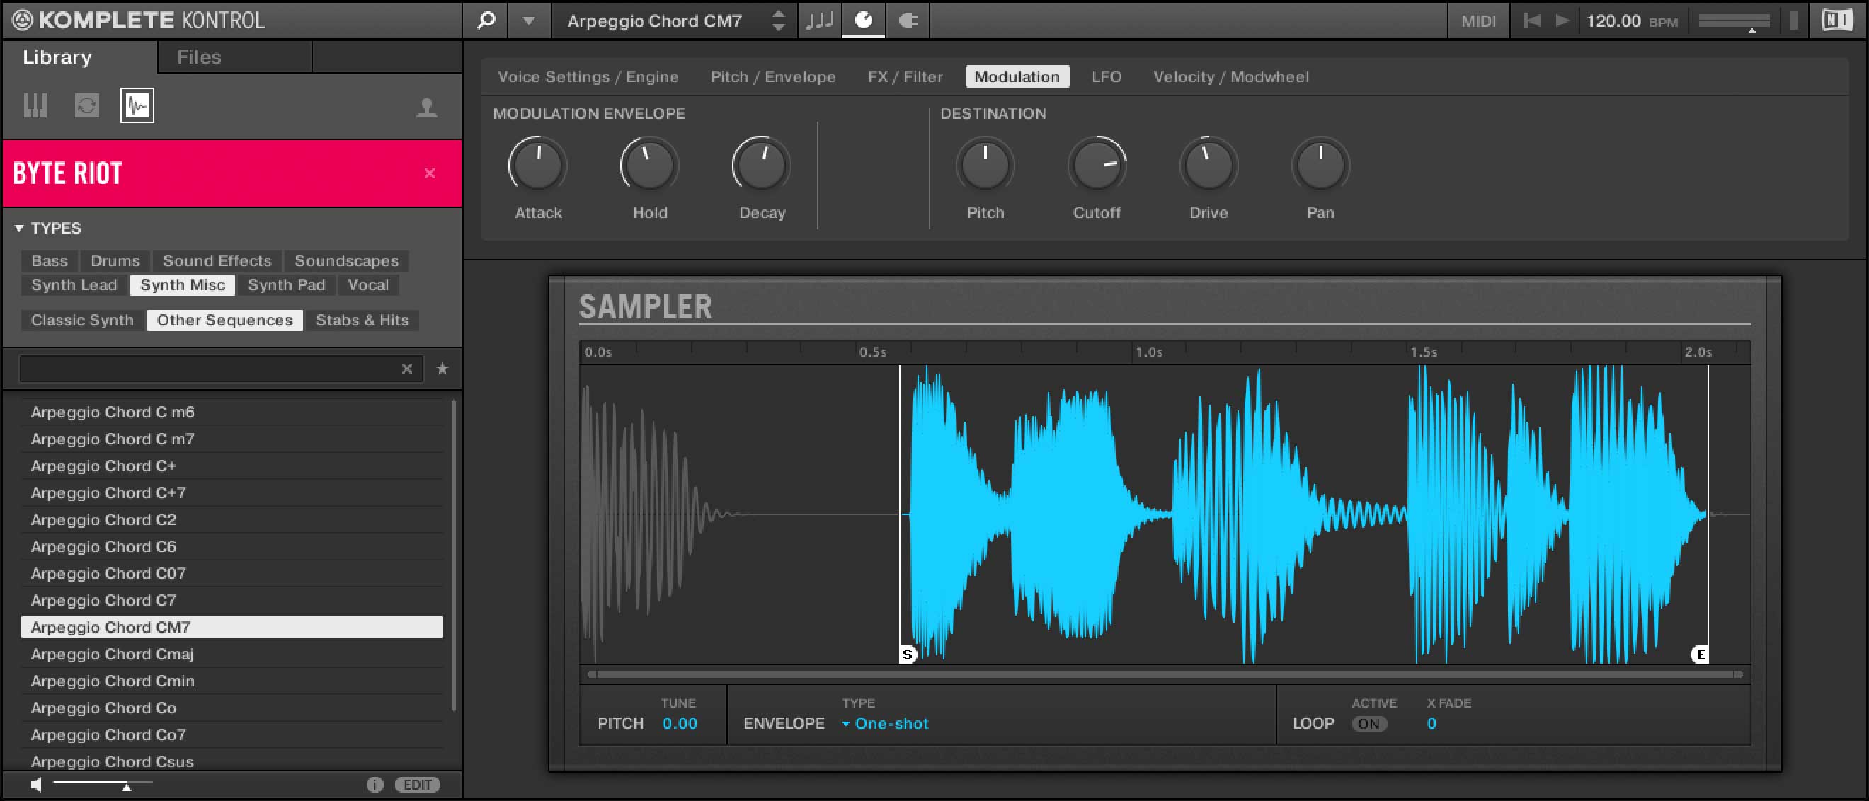Toggle the LOOP active ON switch
The height and width of the screenshot is (801, 1869).
1368,724
